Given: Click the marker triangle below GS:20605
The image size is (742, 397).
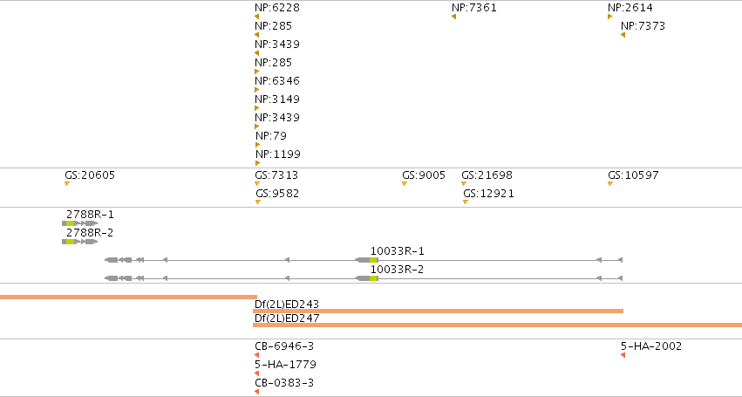Looking at the screenshot, I should pos(67,184).
